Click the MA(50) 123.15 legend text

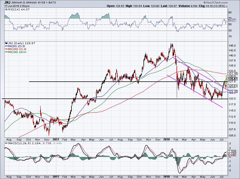pyautogui.click(x=17, y=46)
